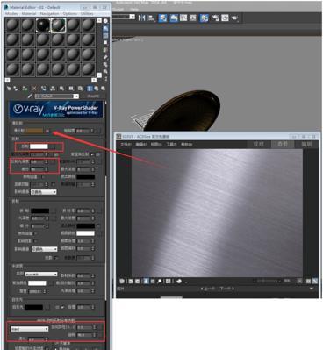323x350 pixels.
Task: Click Reset Map/Material red X icon
Action: click(x=34, y=89)
